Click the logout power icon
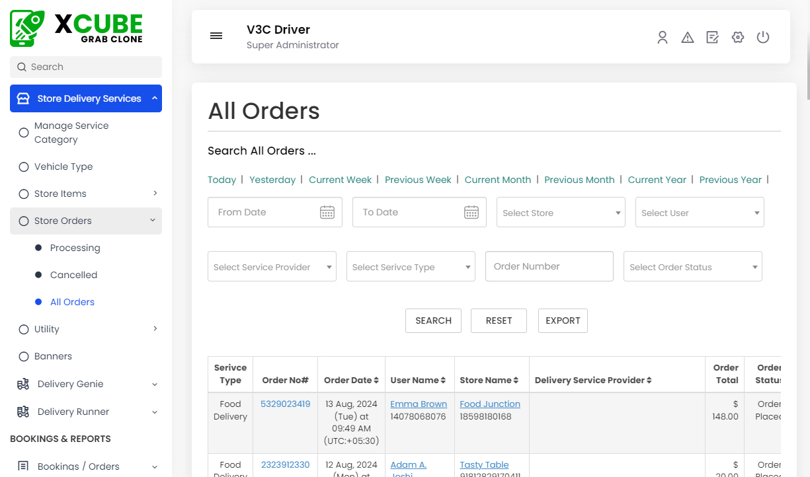810x477 pixels. click(x=763, y=37)
